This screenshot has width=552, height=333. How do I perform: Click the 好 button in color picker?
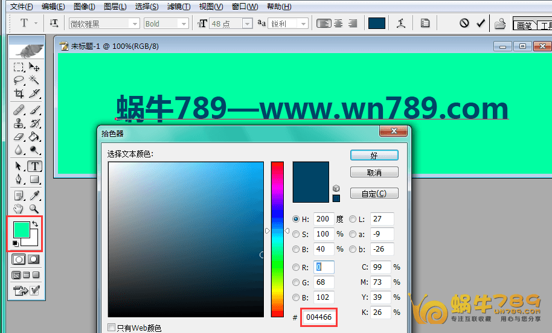pyautogui.click(x=374, y=155)
